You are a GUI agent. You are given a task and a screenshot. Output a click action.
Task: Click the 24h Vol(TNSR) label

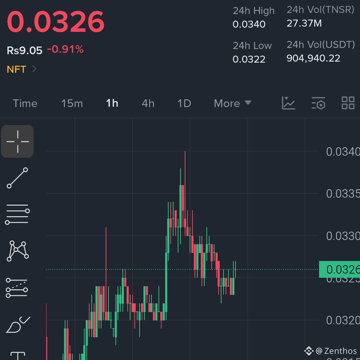320,10
